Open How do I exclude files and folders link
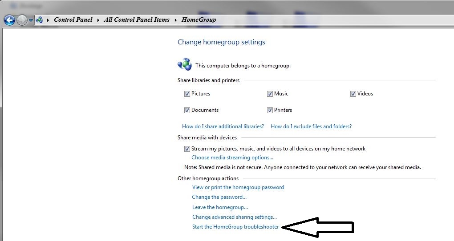 311,126
